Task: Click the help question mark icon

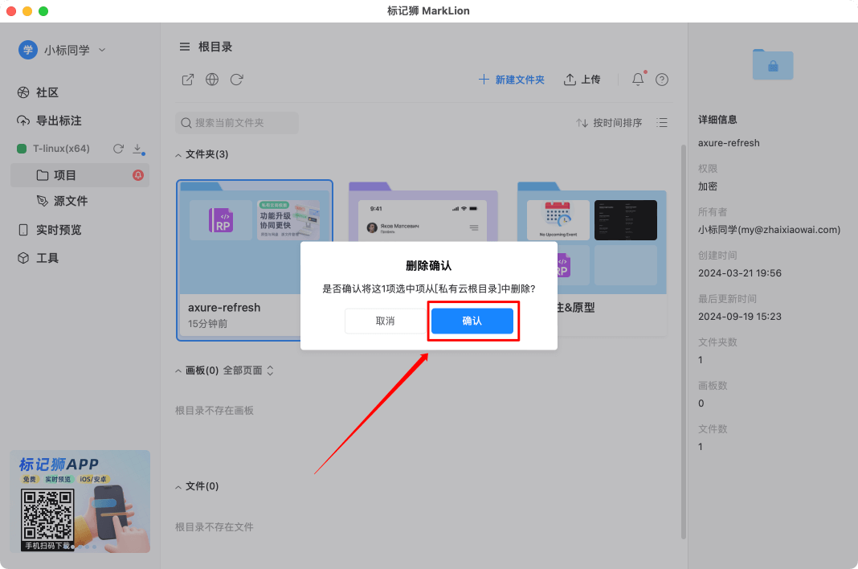Action: (x=660, y=79)
